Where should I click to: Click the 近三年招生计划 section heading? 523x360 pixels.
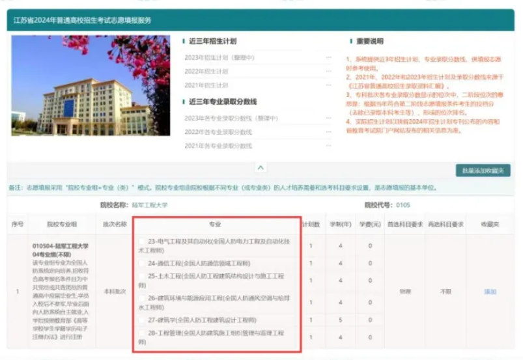pos(213,41)
